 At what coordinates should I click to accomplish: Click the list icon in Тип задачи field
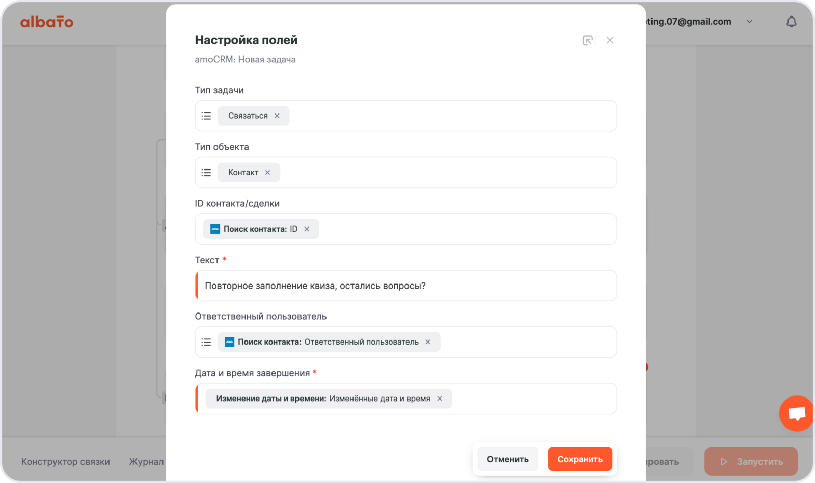[x=206, y=116]
